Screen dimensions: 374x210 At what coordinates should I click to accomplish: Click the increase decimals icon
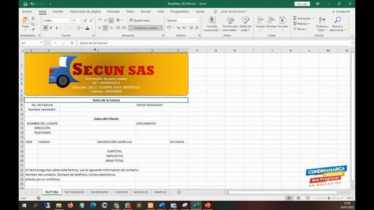click(x=191, y=28)
